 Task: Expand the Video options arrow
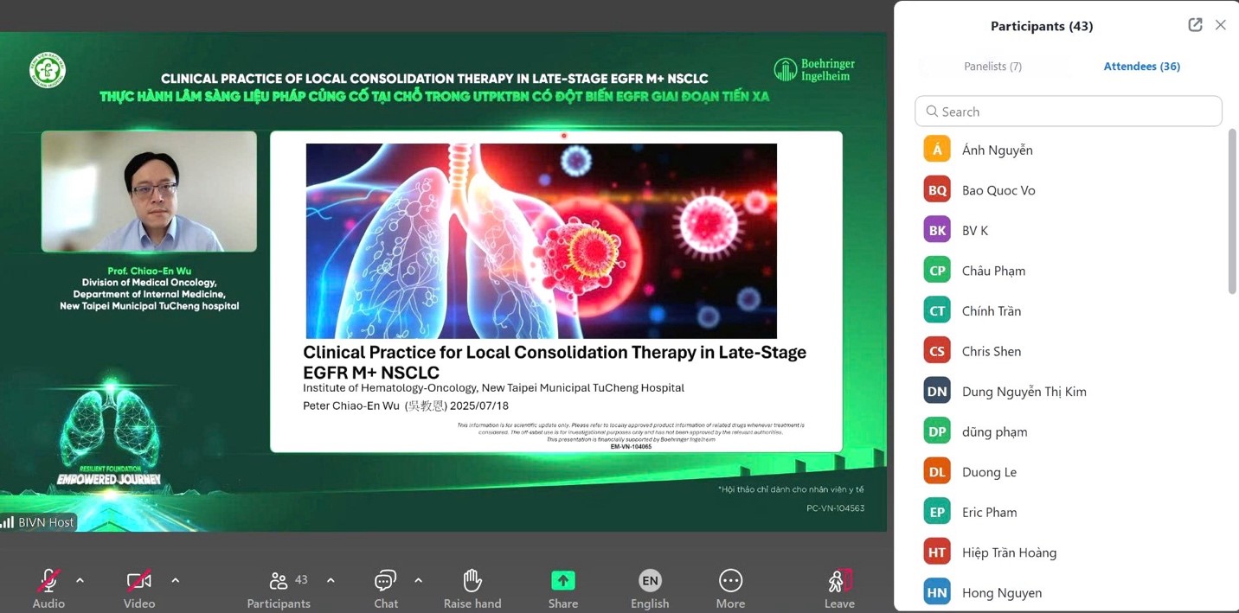pos(176,580)
